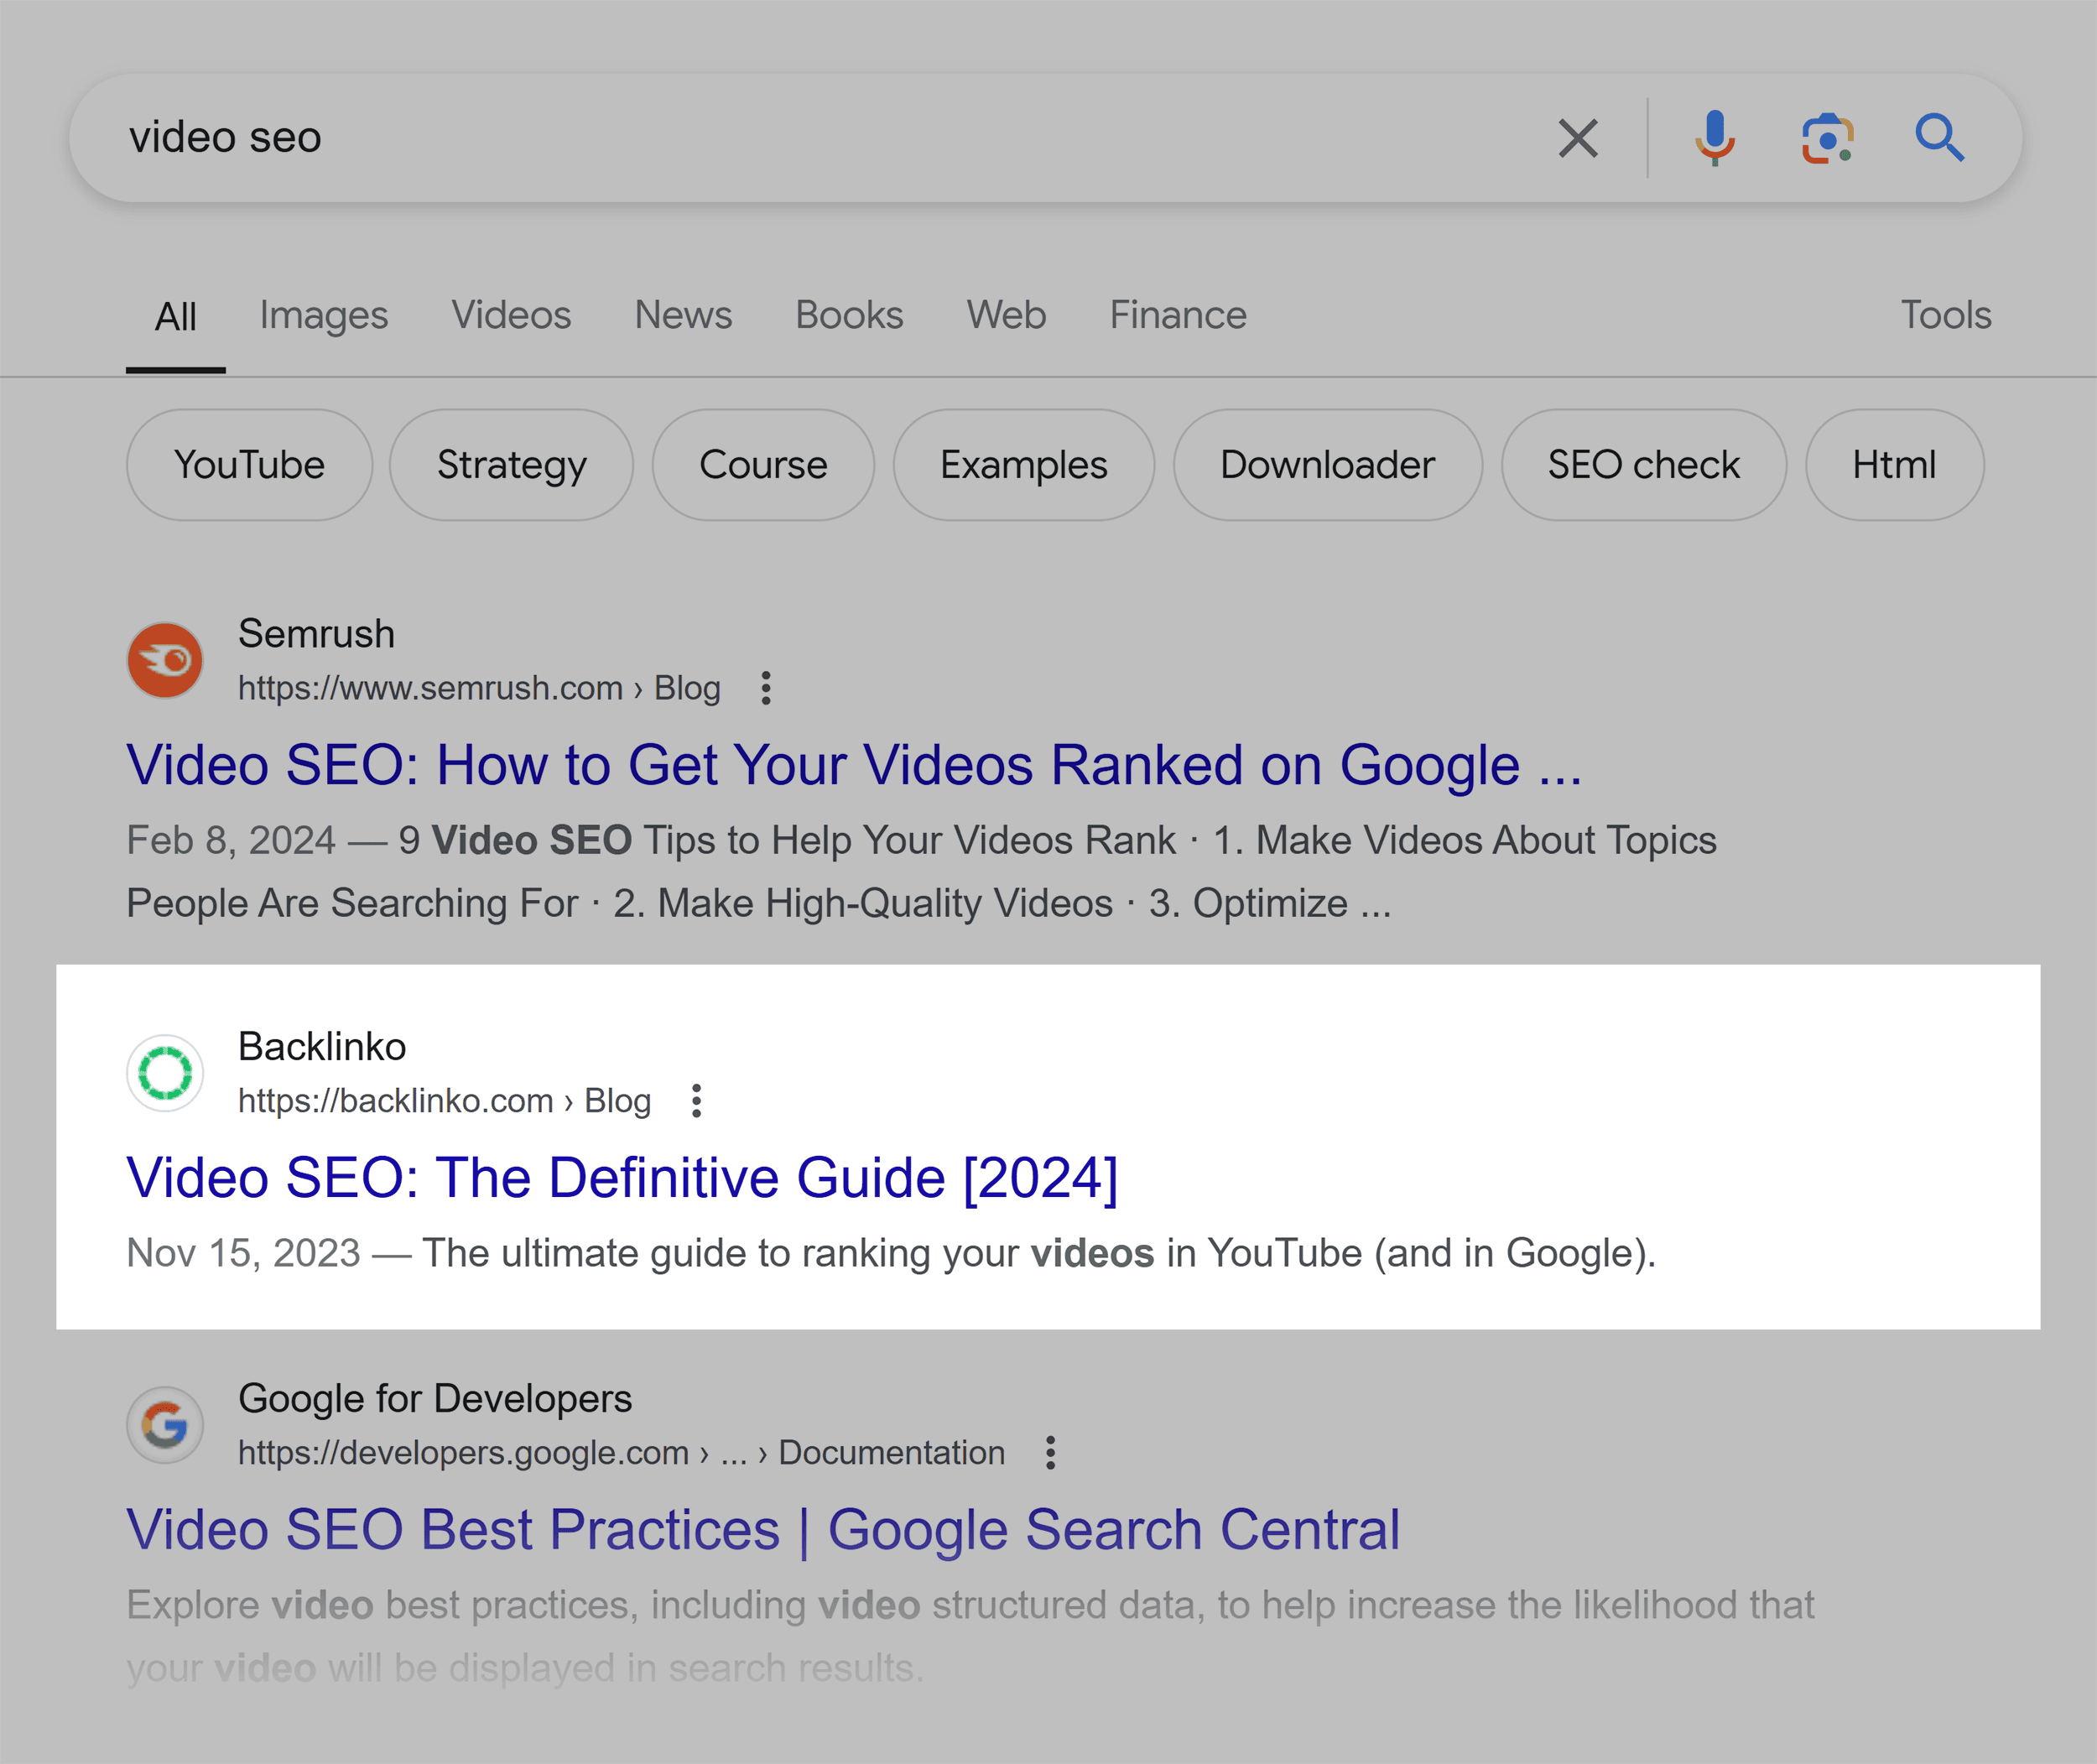Click the Google Search magnifier icon
The image size is (2097, 1764).
tap(1941, 138)
